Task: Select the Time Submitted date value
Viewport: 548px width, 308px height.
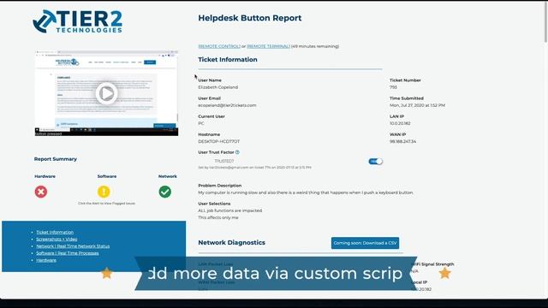Action: 417,105
